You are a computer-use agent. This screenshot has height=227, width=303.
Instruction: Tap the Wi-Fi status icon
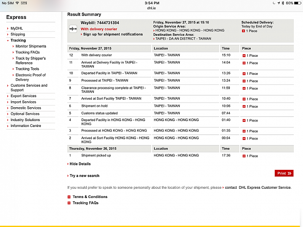pyautogui.click(x=17, y=3)
